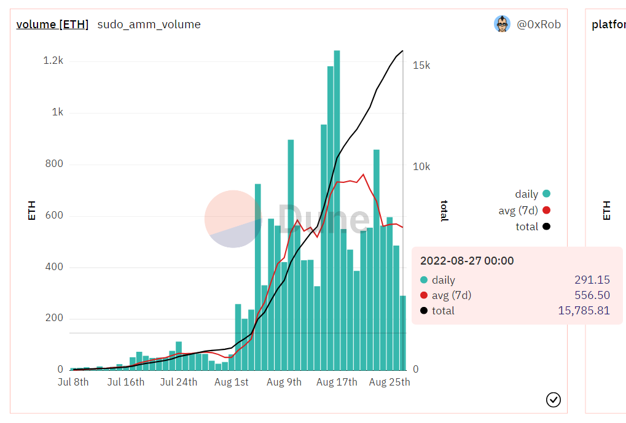Click the '15k' right axis tick label
Screen dimensions: 626x423
[x=421, y=65]
